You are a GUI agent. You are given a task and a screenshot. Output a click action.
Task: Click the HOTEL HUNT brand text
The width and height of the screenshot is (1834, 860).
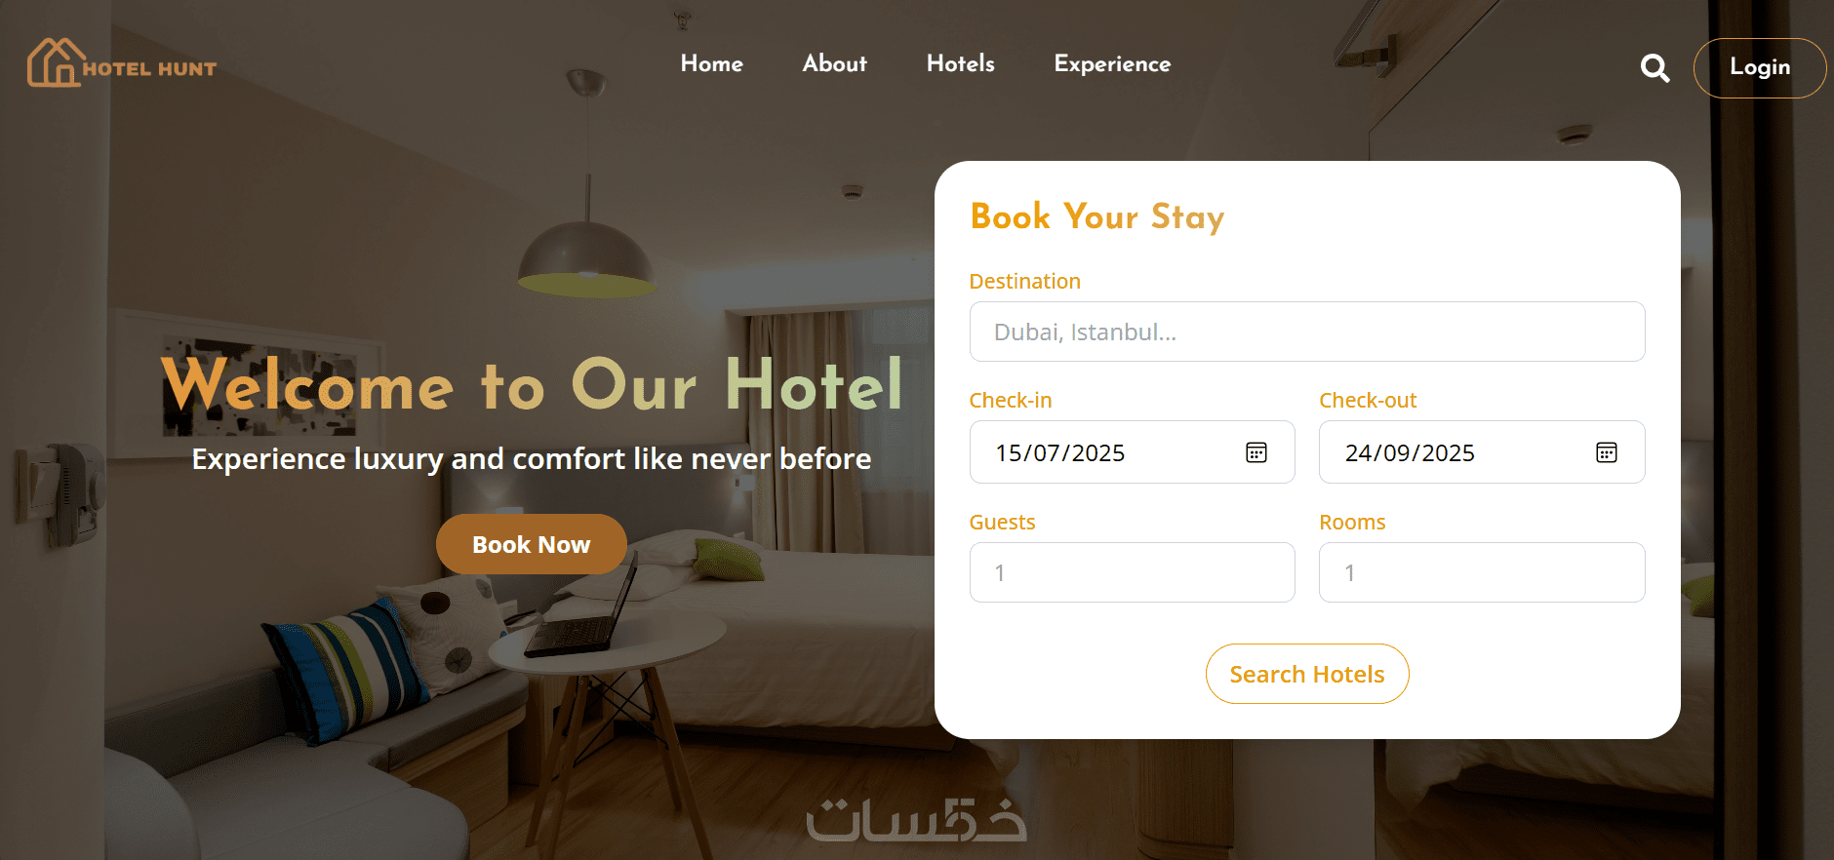tap(150, 69)
